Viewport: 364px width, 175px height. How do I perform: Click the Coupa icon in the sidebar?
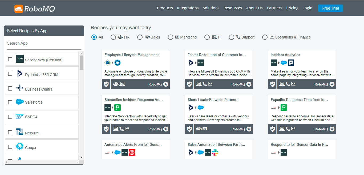20,146
